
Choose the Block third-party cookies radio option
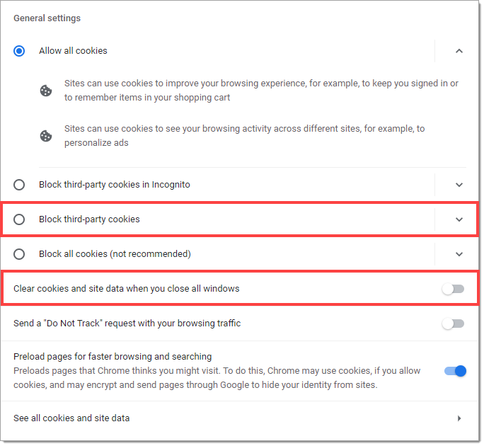click(x=19, y=219)
